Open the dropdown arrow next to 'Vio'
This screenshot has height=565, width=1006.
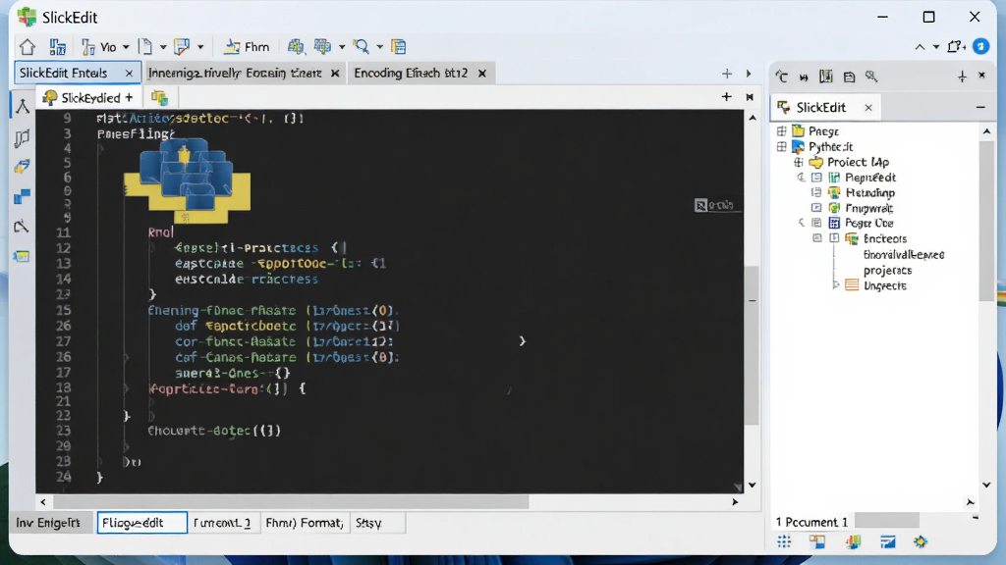[x=126, y=47]
